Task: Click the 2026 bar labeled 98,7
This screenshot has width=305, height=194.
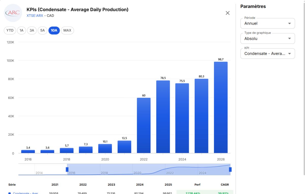Action: click(221, 108)
